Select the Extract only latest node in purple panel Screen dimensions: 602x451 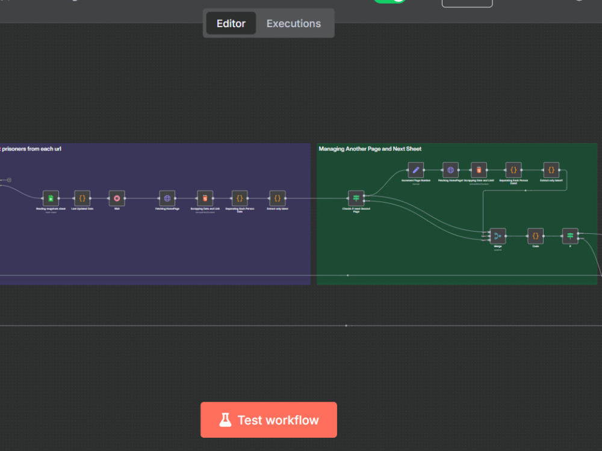coord(277,198)
